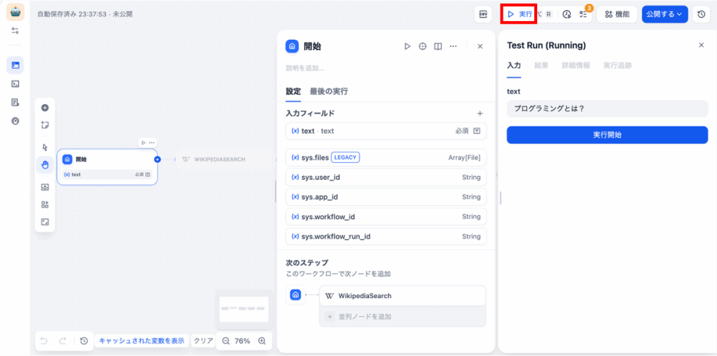This screenshot has height=356, width=717.
Task: Zoom in on the canvas
Action: point(262,341)
